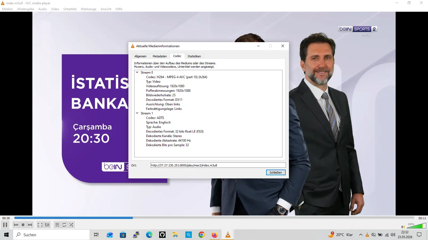Click VLC cone icon in taskbar

[228, 235]
